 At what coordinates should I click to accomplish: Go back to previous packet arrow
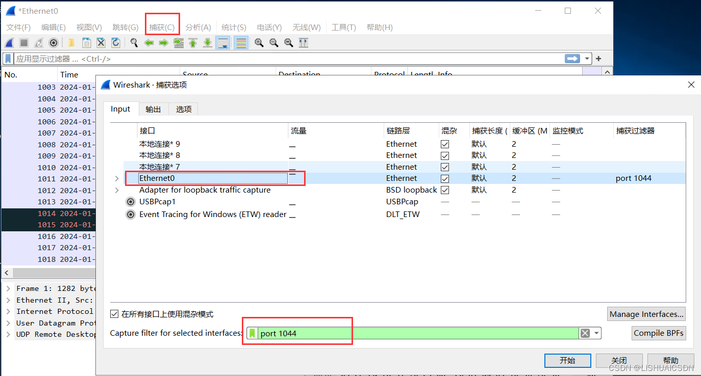tap(149, 43)
